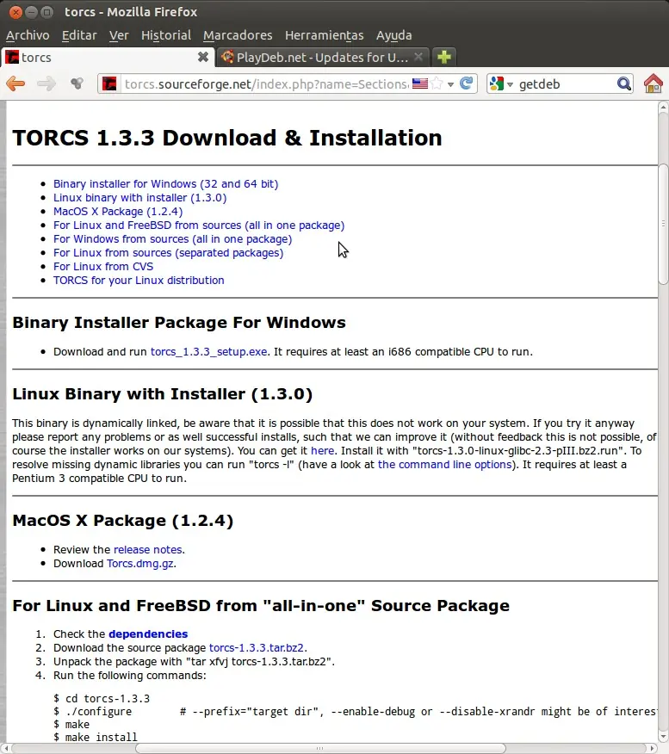Close the PlayDeb.net tab
This screenshot has height=754, width=669.
pyautogui.click(x=418, y=57)
